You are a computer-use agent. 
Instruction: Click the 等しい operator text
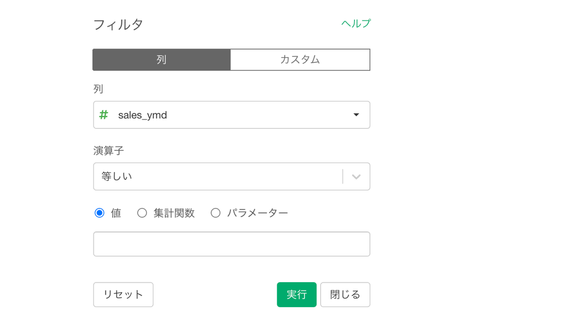click(117, 176)
